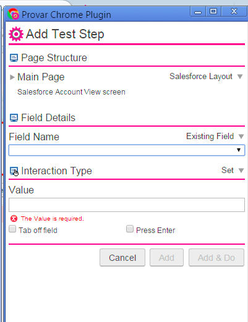The image size is (248, 322).
Task: Click into the Value input field
Action: 127,205
